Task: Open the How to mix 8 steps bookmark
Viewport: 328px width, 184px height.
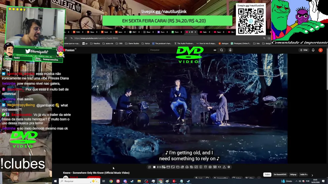Action: [x=207, y=43]
